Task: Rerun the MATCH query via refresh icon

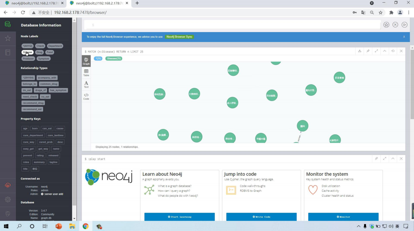Action: pyautogui.click(x=393, y=51)
